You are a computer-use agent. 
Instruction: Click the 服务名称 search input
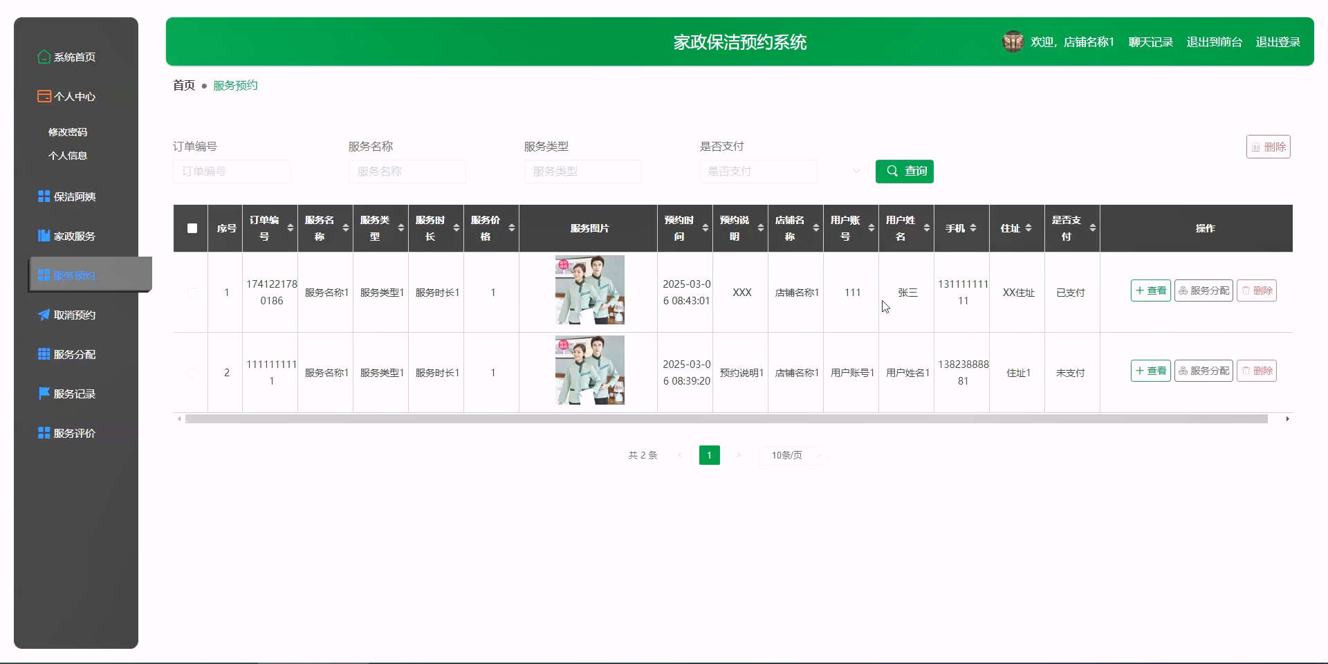(407, 171)
